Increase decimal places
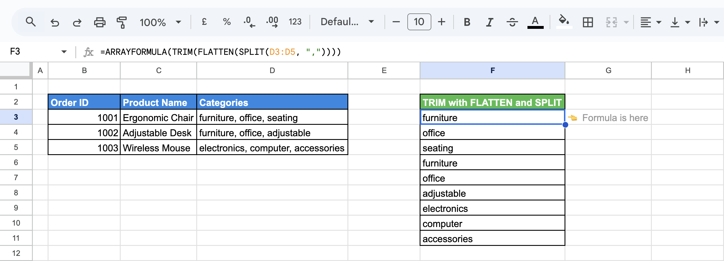724x261 pixels. 272,22
